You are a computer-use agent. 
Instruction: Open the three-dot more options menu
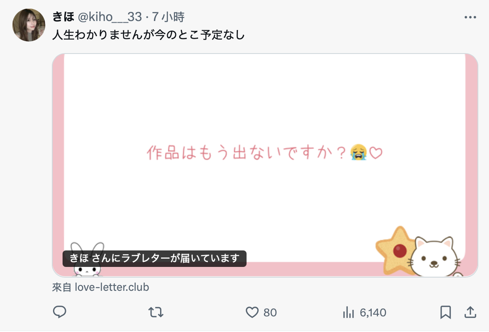click(x=470, y=17)
